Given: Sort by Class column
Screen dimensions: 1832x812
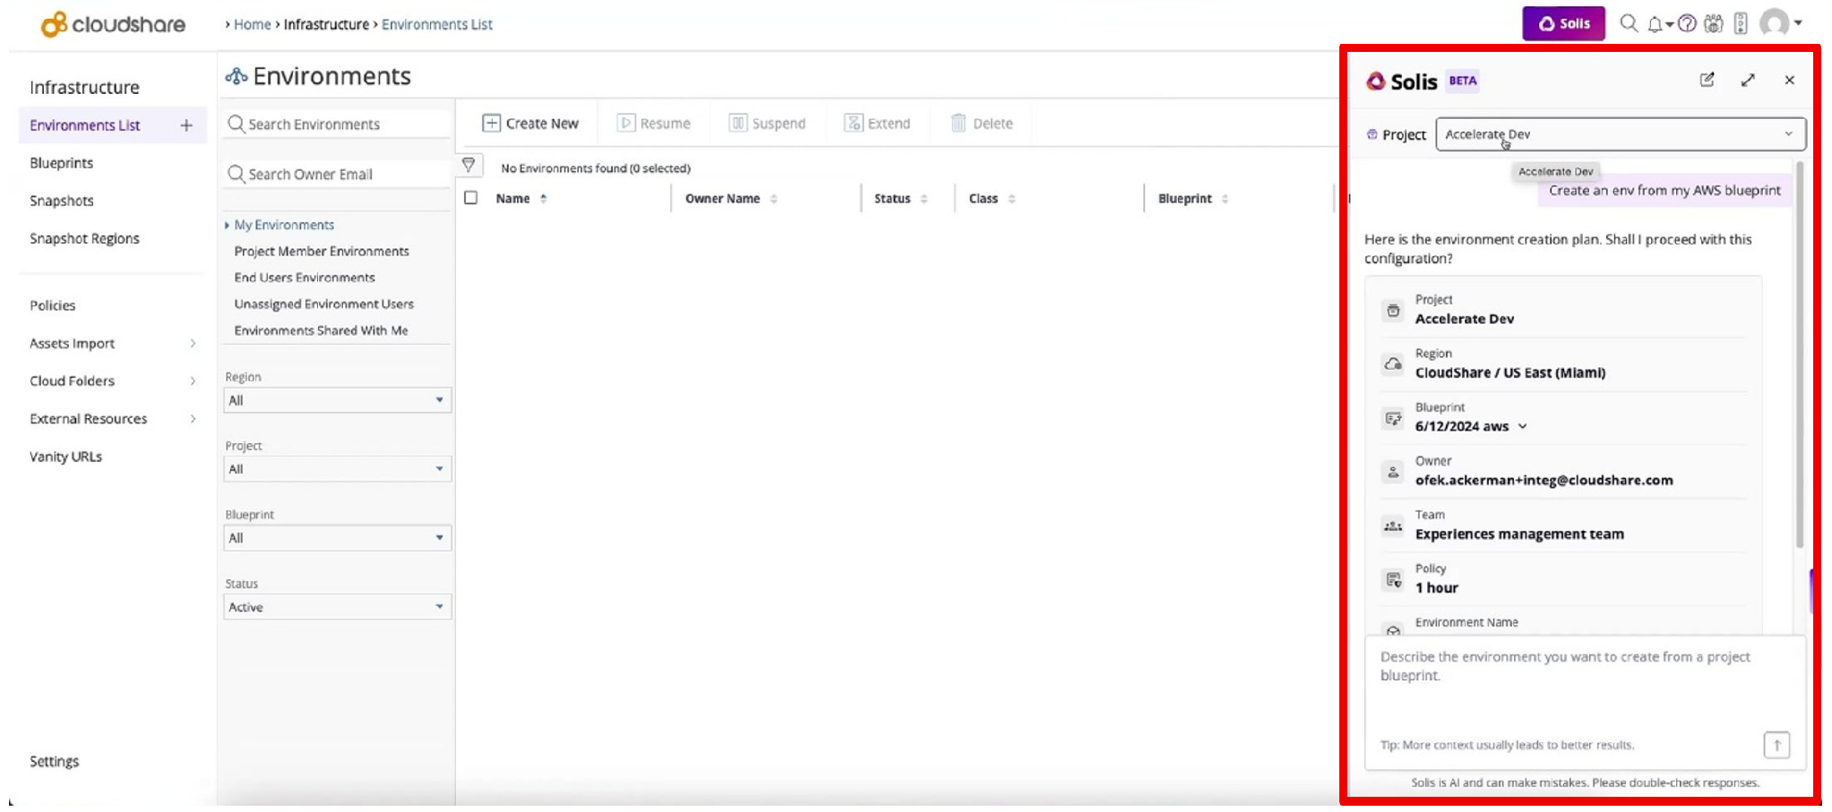Looking at the screenshot, I should (x=992, y=199).
